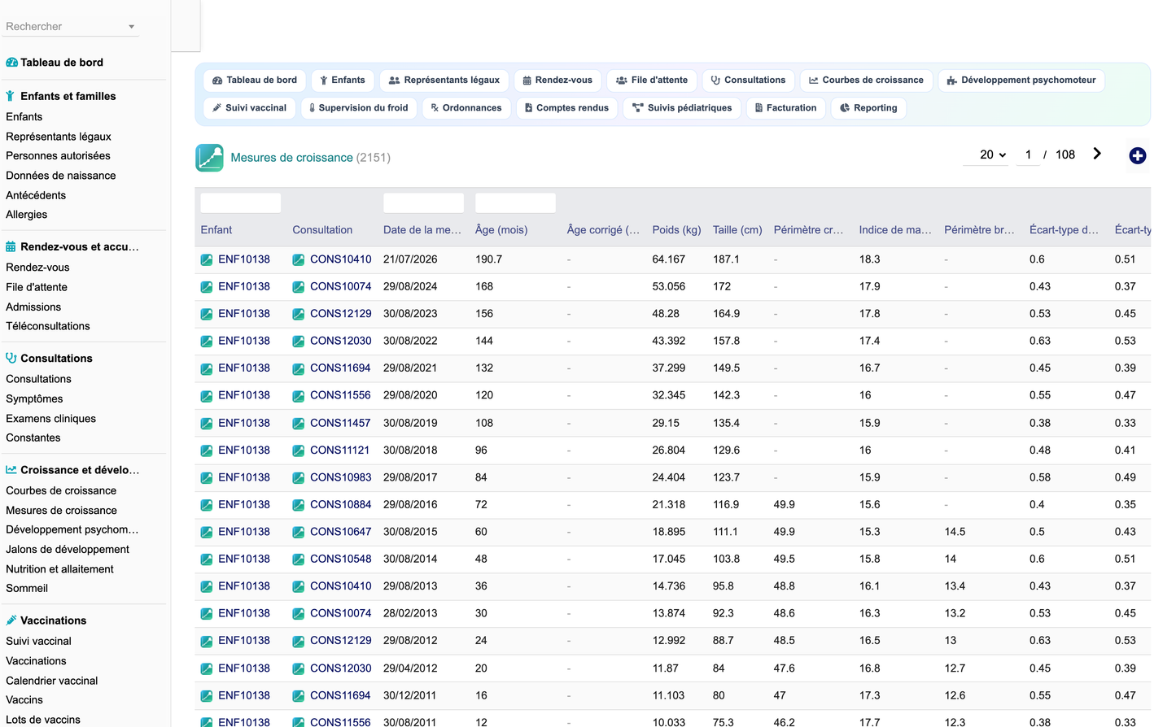Open the 20 rows per page dropdown
1176x727 pixels.
point(986,155)
